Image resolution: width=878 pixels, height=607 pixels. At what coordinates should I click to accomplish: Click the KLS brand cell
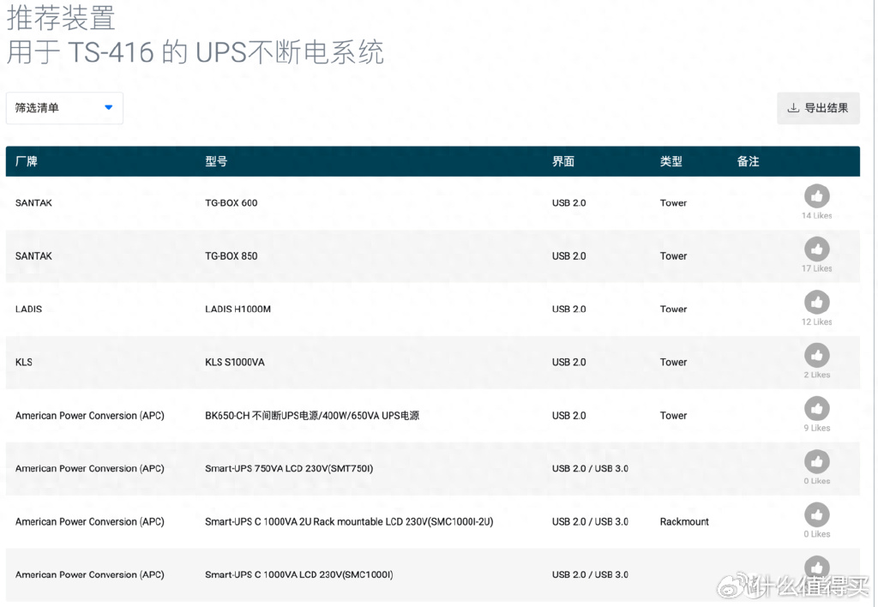point(23,363)
